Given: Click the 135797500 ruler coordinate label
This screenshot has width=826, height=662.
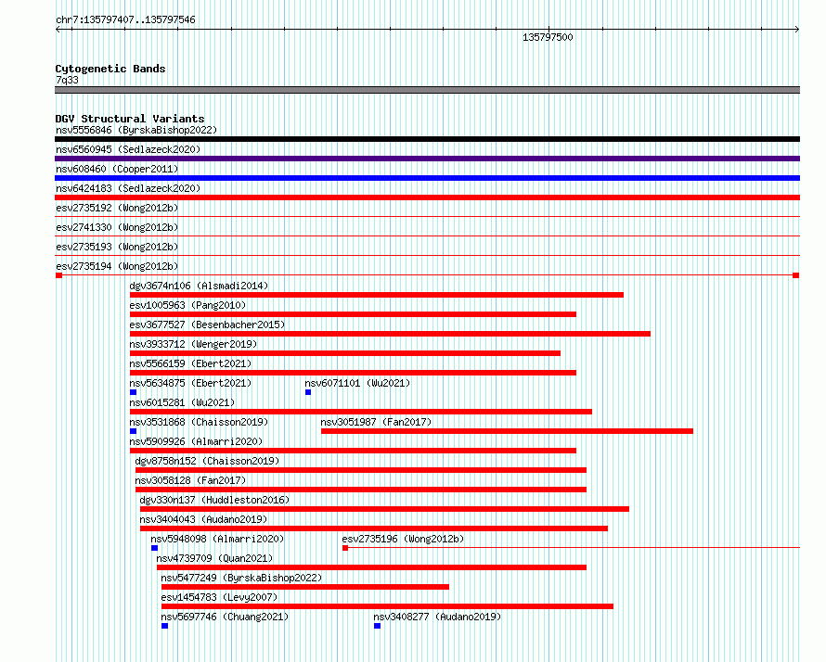Looking at the screenshot, I should (548, 37).
